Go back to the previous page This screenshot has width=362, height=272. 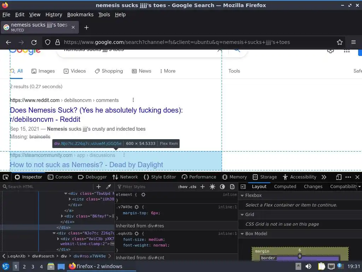(x=8, y=42)
